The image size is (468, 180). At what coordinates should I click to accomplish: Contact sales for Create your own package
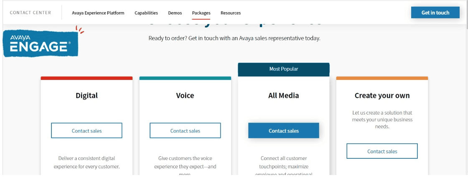click(382, 151)
